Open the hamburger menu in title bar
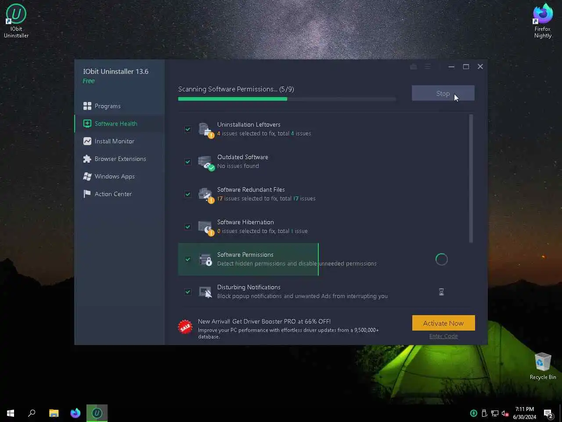Screen dimensions: 562x422 [427, 66]
